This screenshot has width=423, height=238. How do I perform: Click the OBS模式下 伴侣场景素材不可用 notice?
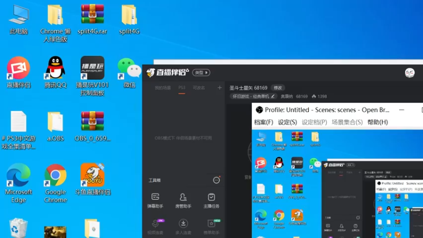[x=183, y=138]
